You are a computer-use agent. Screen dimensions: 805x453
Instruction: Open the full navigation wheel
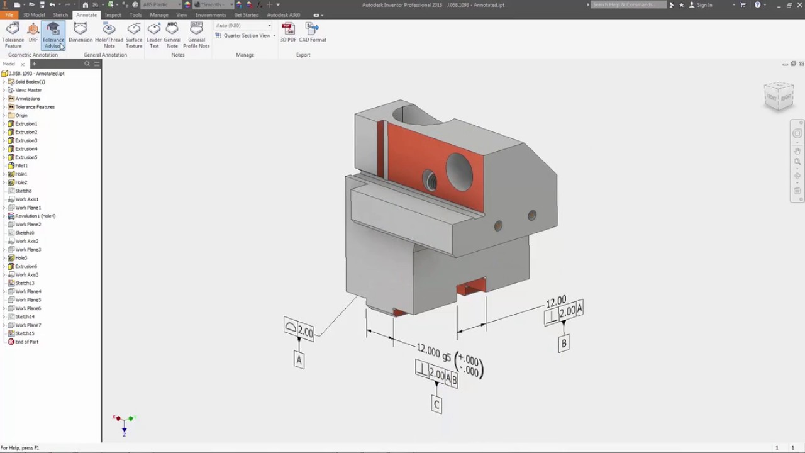[797, 133]
